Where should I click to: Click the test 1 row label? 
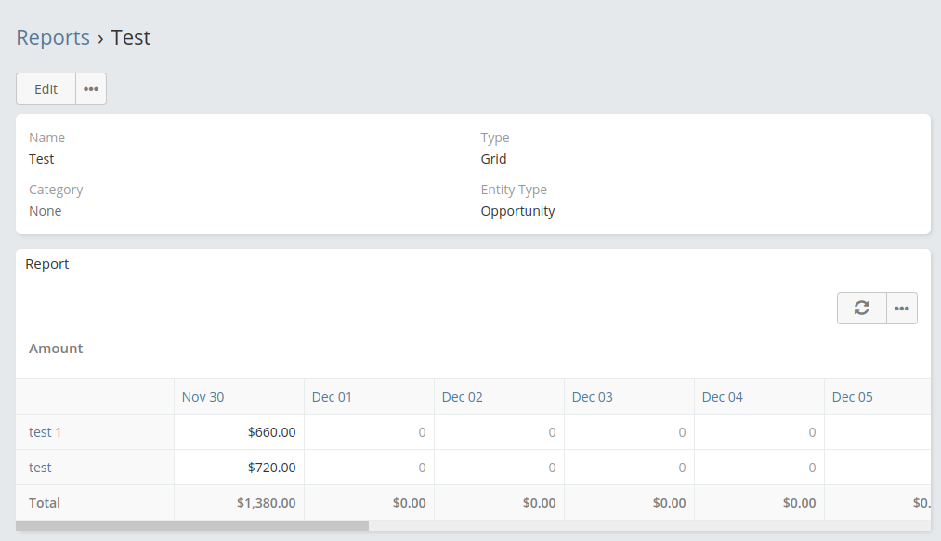[x=46, y=432]
